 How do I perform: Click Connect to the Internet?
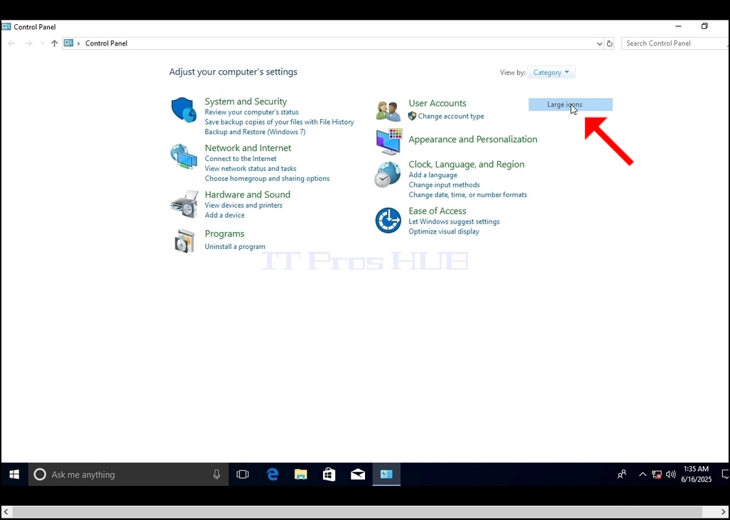[241, 159]
